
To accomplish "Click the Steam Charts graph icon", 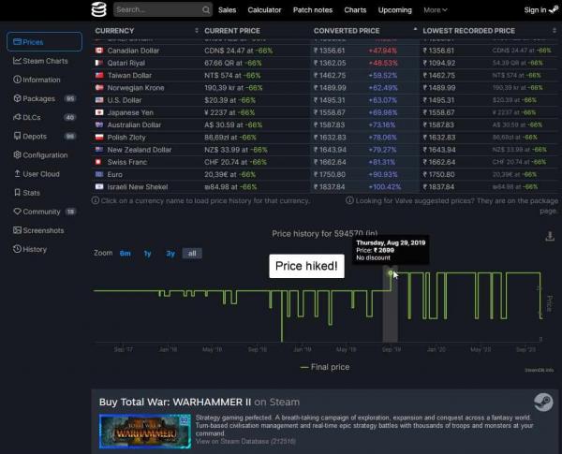I will tap(17, 61).
